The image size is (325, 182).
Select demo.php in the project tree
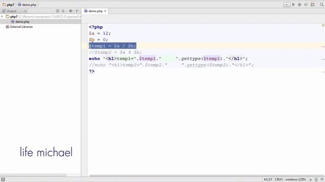click(20, 22)
